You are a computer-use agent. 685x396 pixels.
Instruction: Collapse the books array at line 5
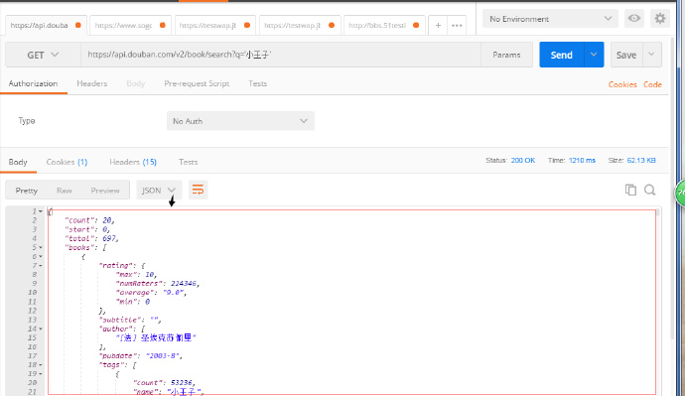point(40,247)
